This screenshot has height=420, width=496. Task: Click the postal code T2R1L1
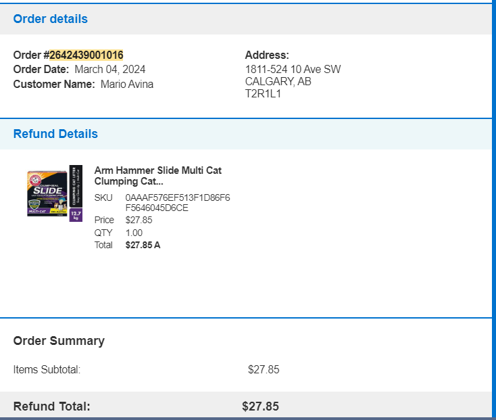tap(263, 94)
